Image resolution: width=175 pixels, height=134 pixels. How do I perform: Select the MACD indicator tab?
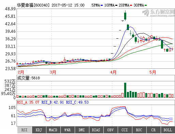pos(53,130)
